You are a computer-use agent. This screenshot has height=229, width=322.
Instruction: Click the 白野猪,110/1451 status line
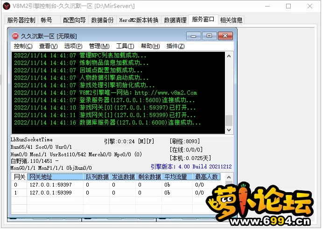coord(35,161)
